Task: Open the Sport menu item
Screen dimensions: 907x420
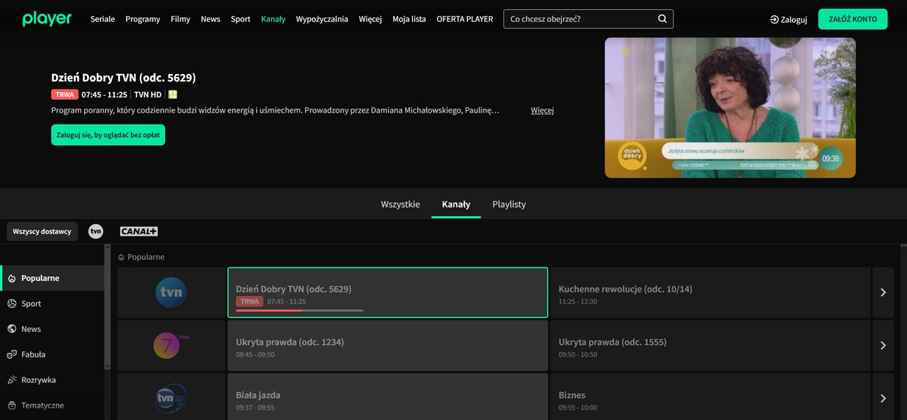Action: pyautogui.click(x=240, y=19)
